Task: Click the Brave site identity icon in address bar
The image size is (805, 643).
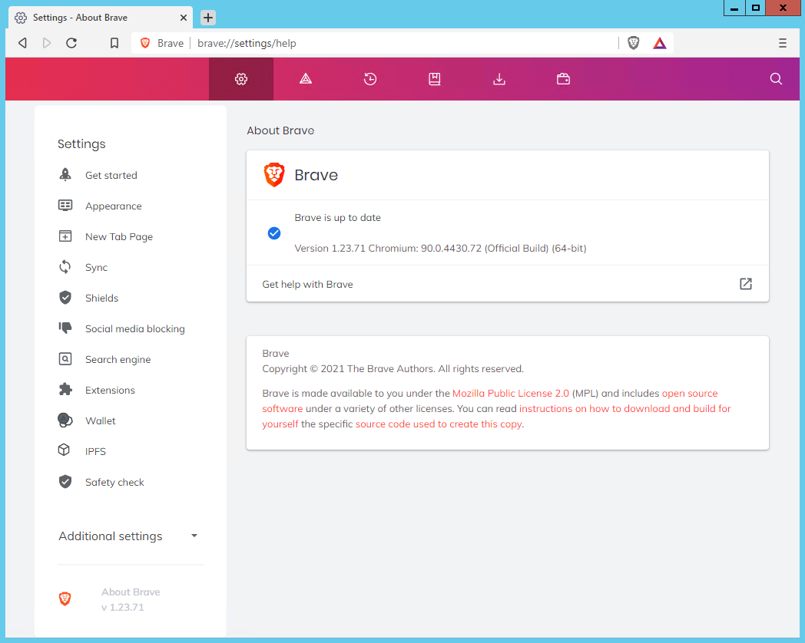Action: (145, 43)
